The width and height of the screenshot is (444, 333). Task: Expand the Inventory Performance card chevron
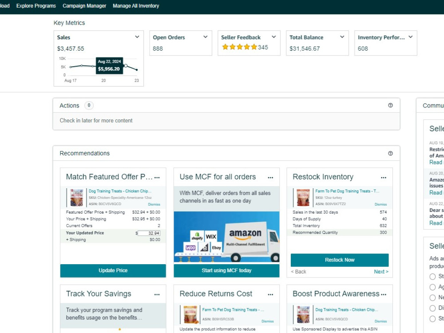(x=410, y=37)
